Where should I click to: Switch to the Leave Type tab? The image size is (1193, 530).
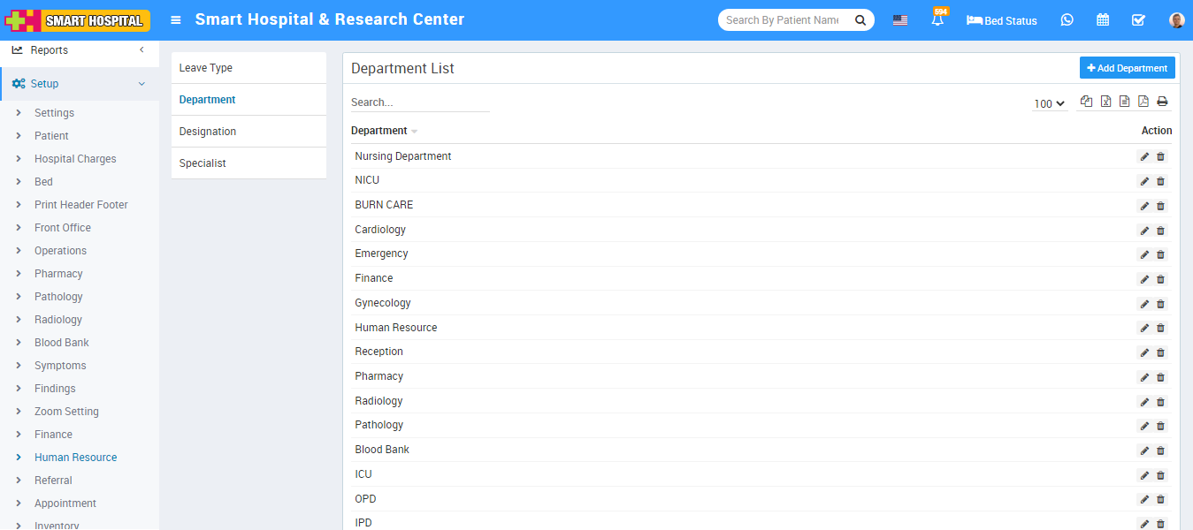pos(206,68)
